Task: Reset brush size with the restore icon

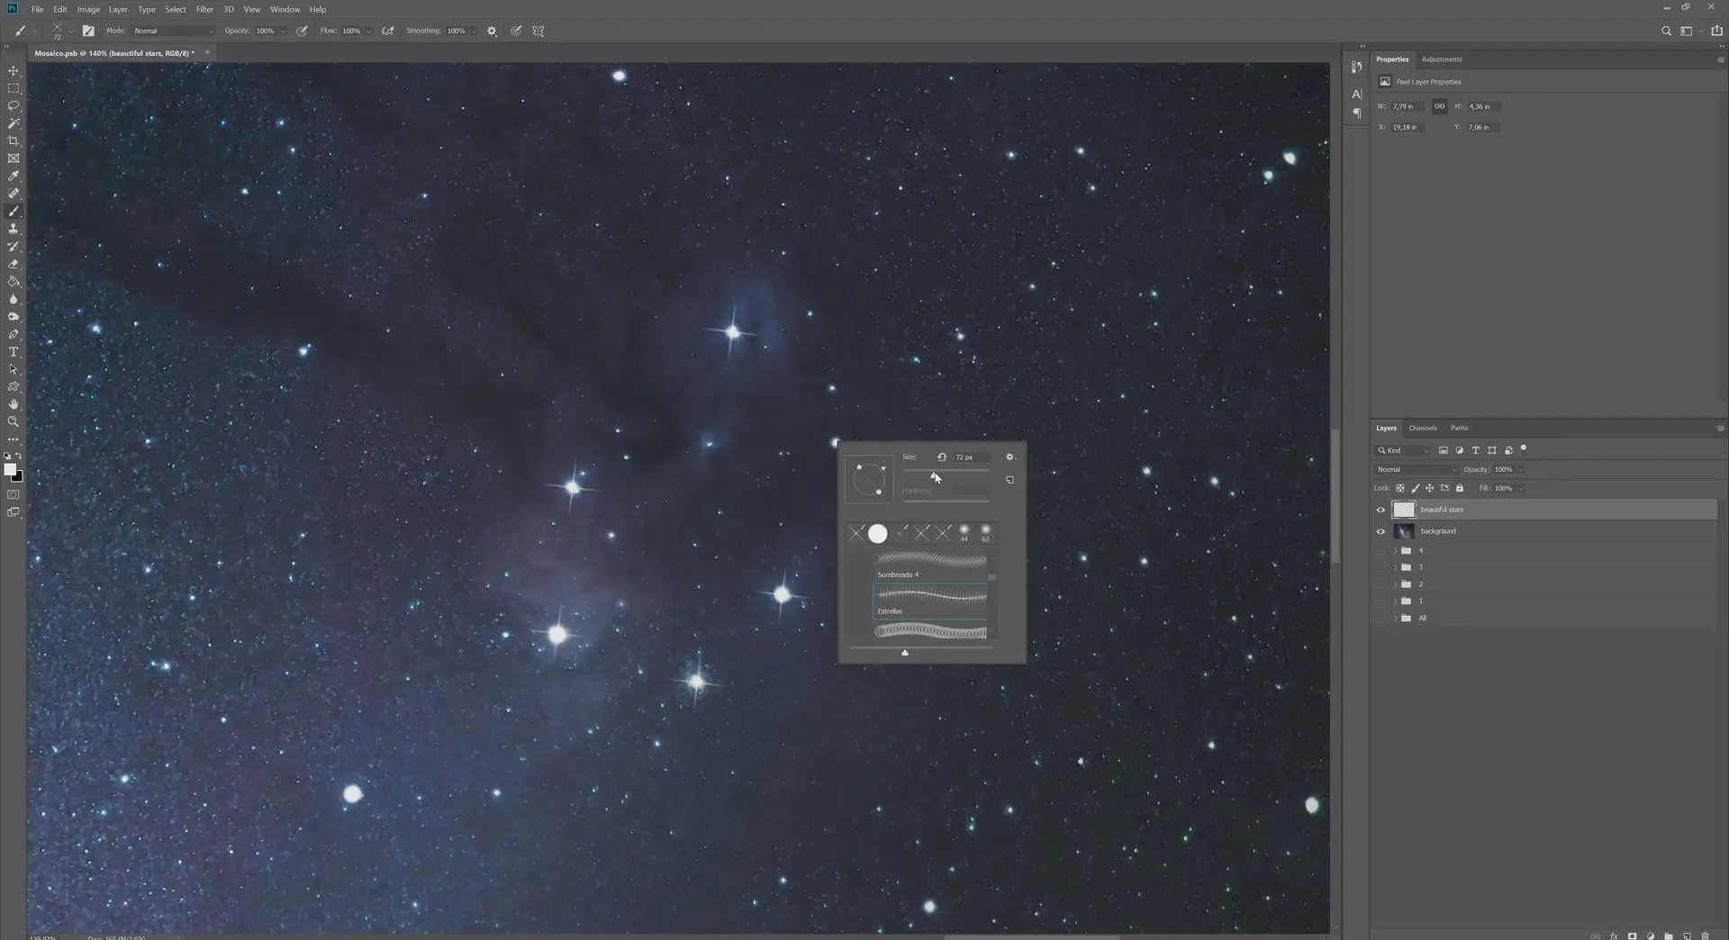Action: 941,456
